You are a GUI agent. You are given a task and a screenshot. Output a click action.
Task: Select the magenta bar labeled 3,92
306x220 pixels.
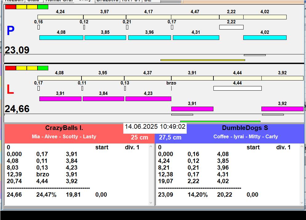click(282, 109)
